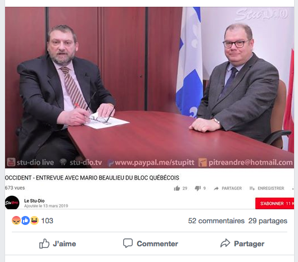Click the blue like reaction icon

click(25, 220)
